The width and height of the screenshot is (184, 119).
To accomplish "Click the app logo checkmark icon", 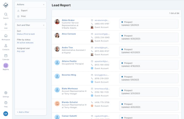I will click(x=6, y=5).
